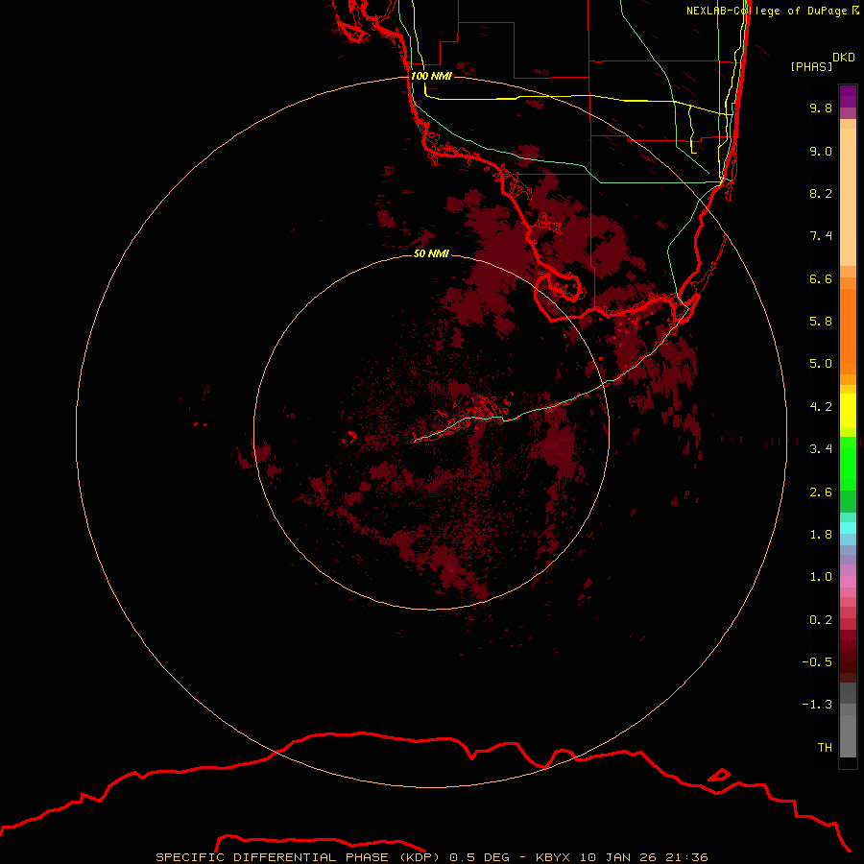Click the "10 JAN 26" date in caption
Viewport: 864px width, 864px height.
pyautogui.click(x=618, y=857)
